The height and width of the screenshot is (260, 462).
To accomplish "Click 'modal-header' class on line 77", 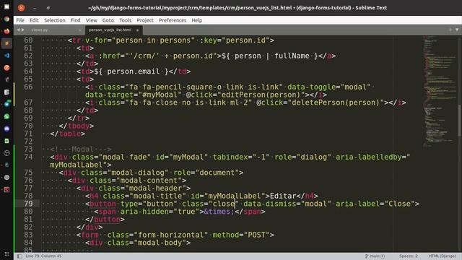I will (155, 188).
